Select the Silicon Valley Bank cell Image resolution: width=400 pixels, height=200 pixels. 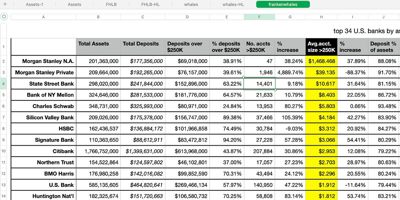click(43, 117)
